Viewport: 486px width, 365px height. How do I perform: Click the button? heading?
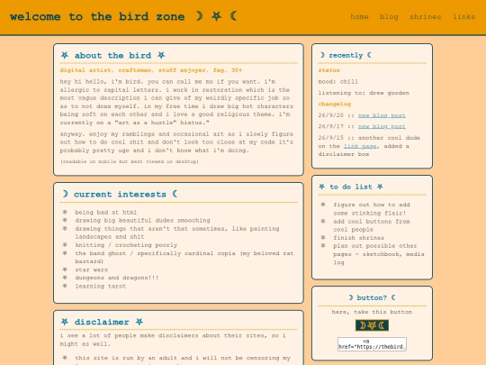point(372,297)
